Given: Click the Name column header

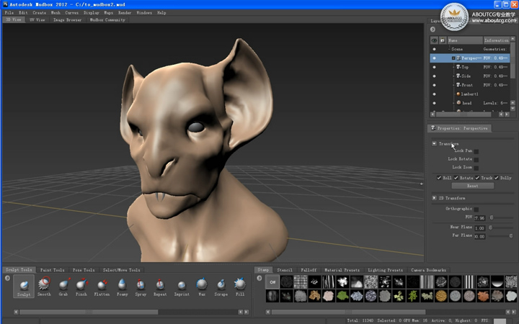Looking at the screenshot, I should [465, 40].
